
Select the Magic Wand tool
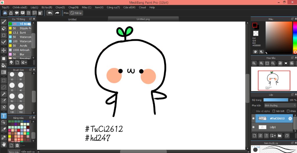click(x=3, y=94)
